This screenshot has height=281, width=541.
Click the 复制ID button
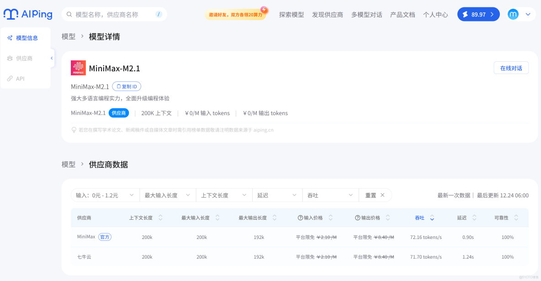[127, 86]
